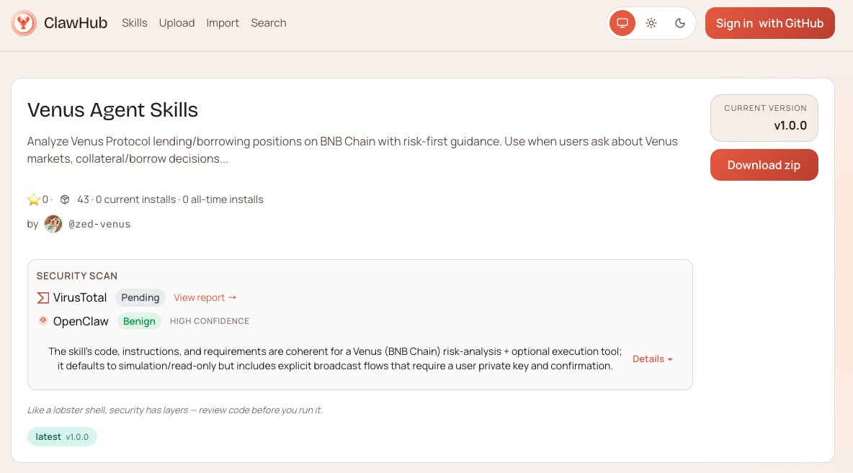This screenshot has width=853, height=473.
Task: Click the Pending status badge
Action: click(x=140, y=297)
